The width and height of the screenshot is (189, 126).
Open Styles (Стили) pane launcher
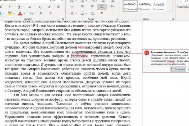coord(173,19)
